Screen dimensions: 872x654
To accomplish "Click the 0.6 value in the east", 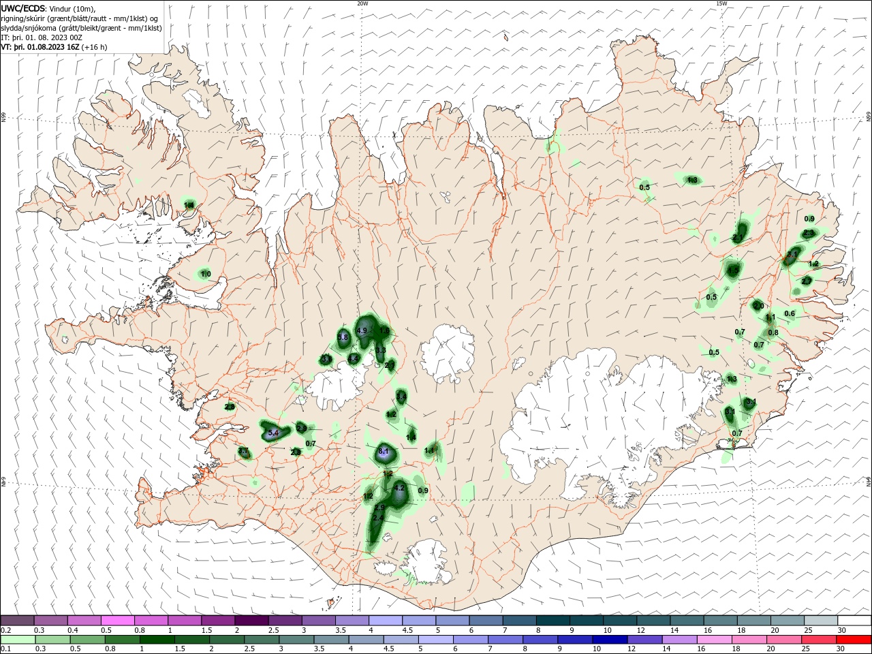I will (x=790, y=313).
